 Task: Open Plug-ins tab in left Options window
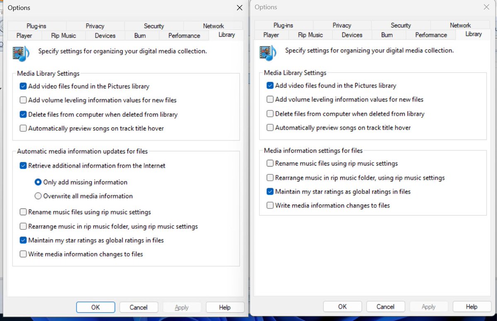[x=36, y=26]
